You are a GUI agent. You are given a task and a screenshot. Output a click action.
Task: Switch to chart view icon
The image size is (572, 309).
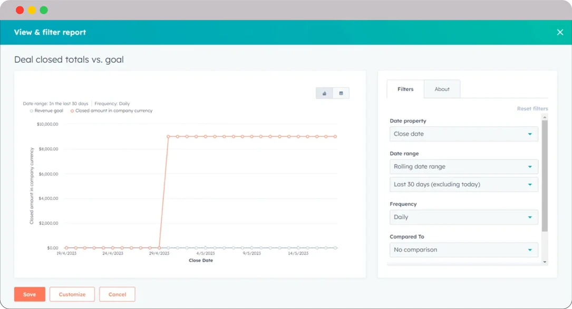click(x=324, y=93)
